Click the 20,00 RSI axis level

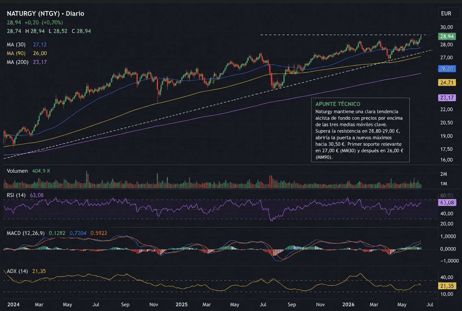(447, 224)
